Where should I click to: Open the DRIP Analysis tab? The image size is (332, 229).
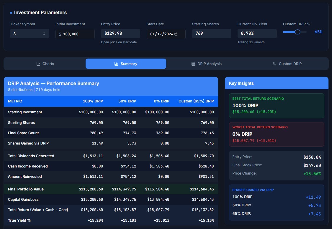click(x=207, y=64)
